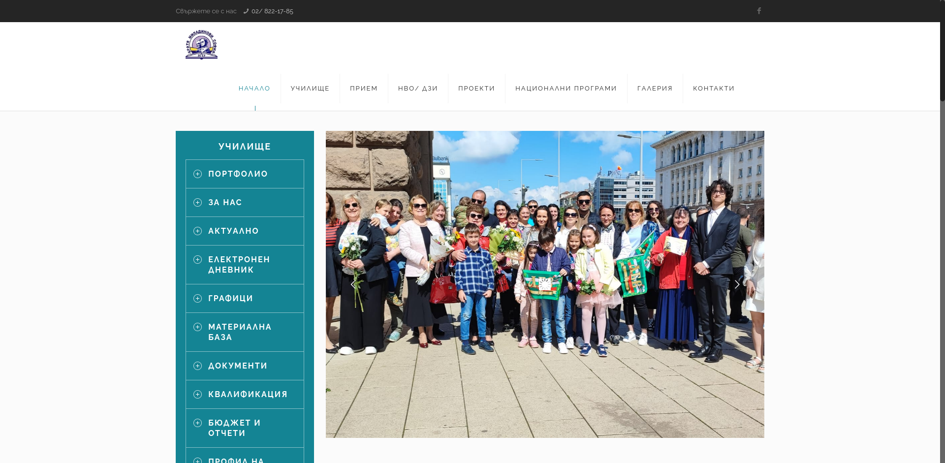Click the phone number 02/ 822-17-85
The image size is (945, 463).
pos(272,11)
